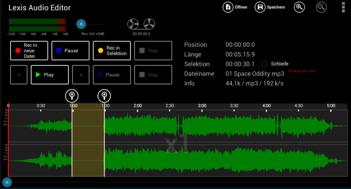
Task: Click the 2:00 mark on the timeline
Action: click(137, 106)
